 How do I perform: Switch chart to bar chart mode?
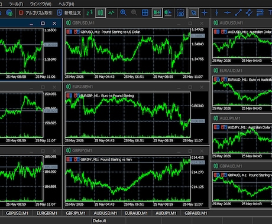click(x=89, y=13)
